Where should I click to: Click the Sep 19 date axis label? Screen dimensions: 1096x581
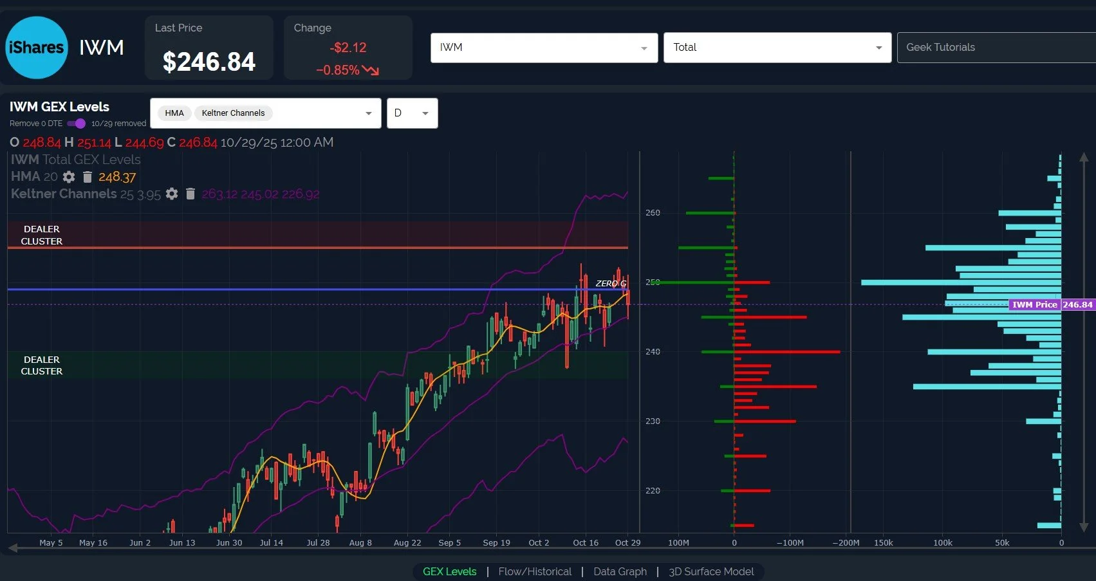click(496, 542)
